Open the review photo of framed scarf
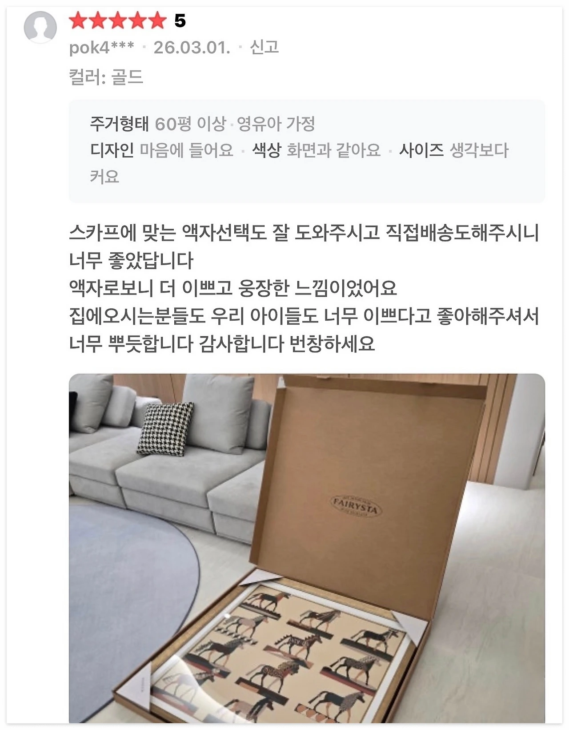 307,549
